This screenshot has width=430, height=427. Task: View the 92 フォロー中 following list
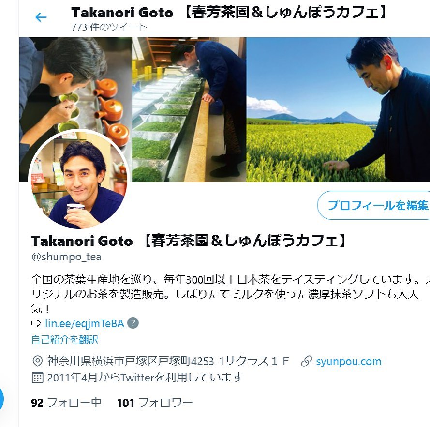click(66, 403)
